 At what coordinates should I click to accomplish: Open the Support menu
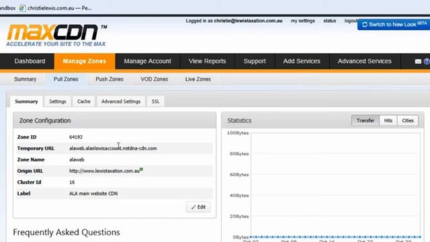click(x=255, y=61)
